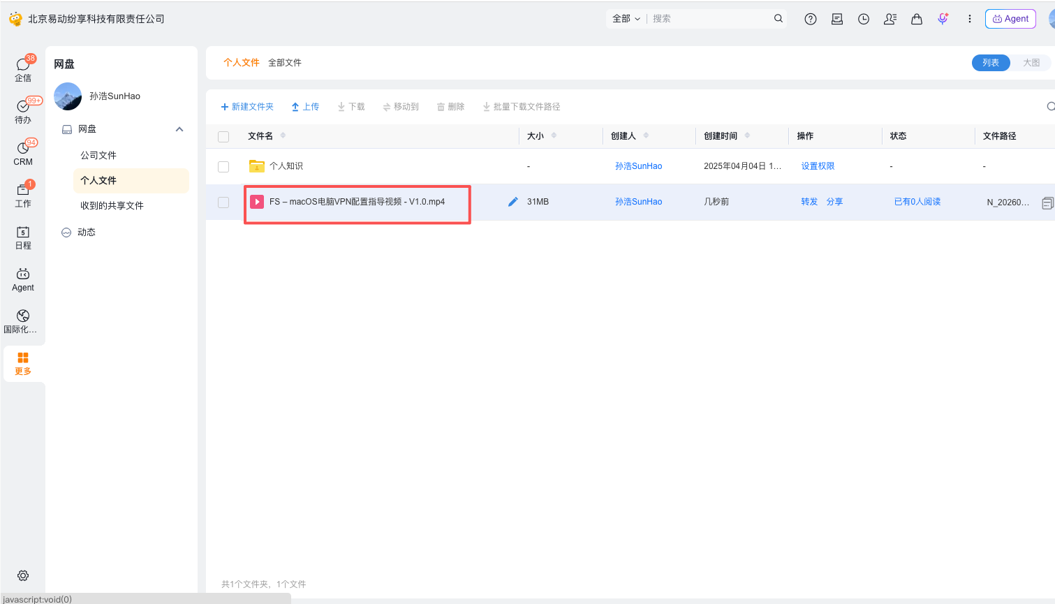Click 新建文件夹 new folder button

coord(247,107)
